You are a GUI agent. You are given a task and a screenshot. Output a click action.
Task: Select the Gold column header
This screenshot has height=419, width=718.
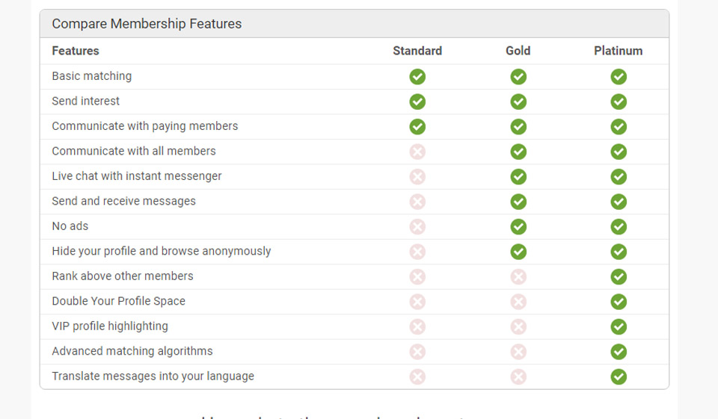tap(518, 51)
